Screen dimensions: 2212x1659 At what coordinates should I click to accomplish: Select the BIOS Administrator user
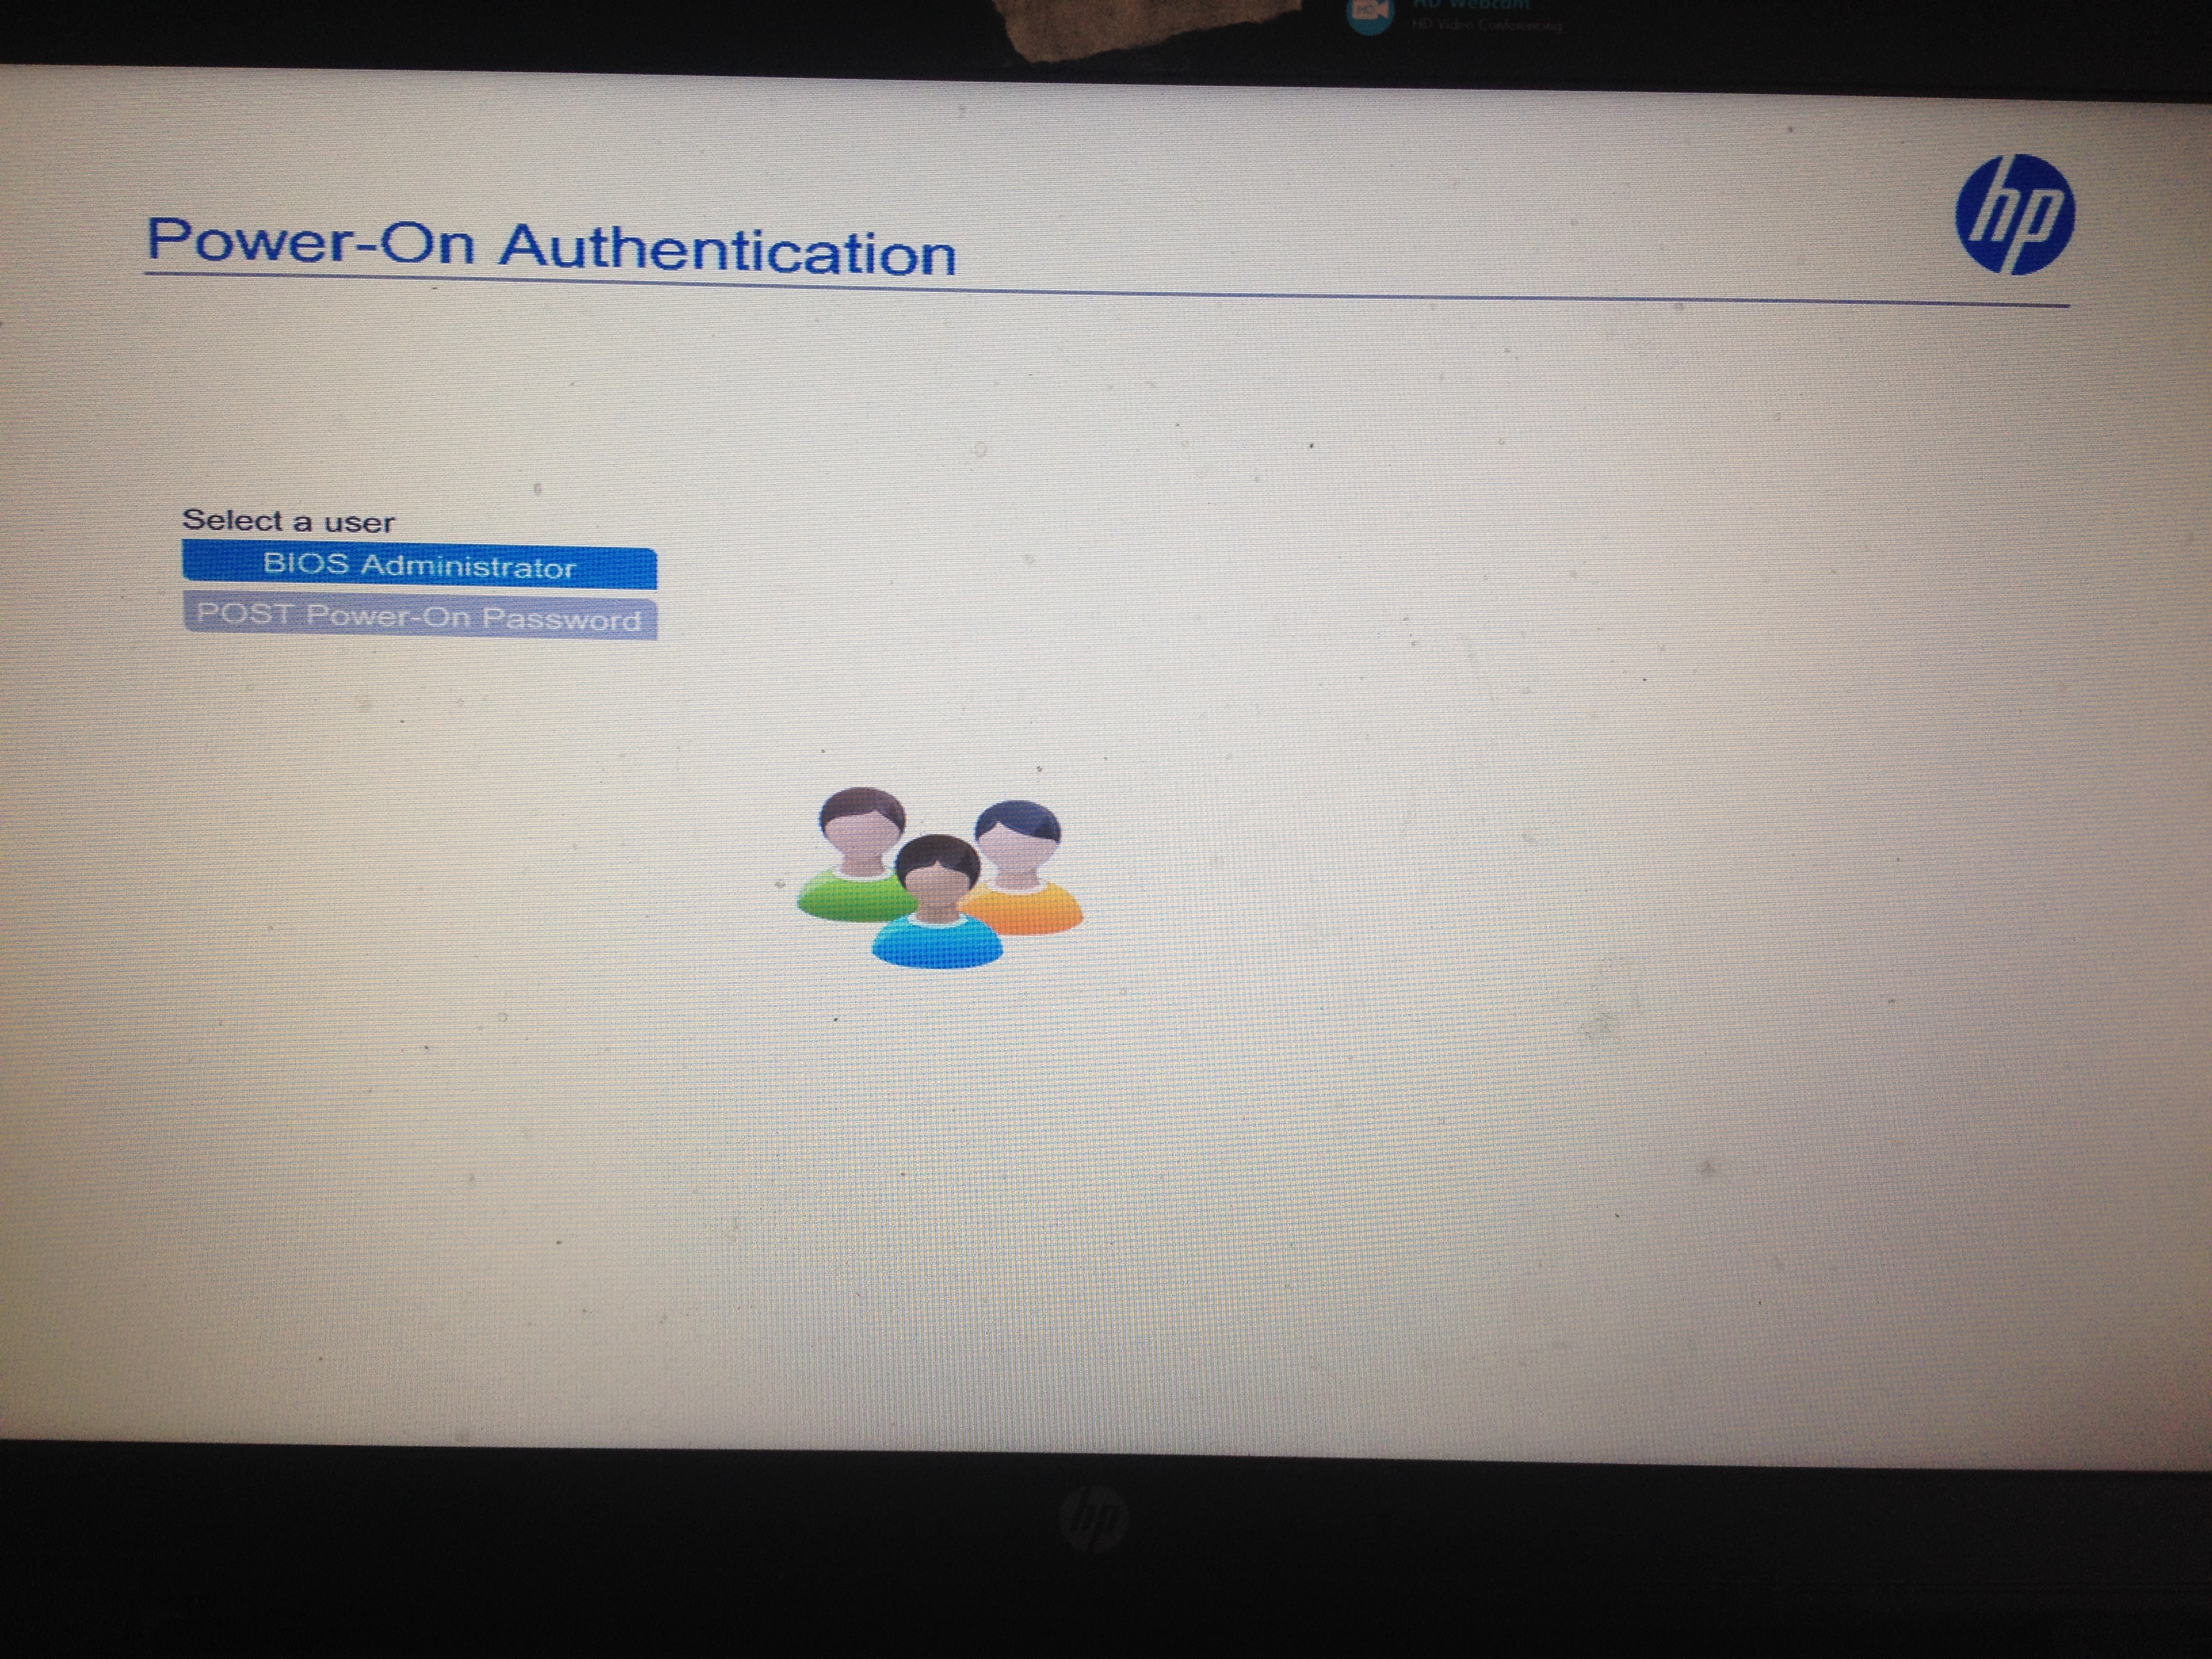point(419,566)
